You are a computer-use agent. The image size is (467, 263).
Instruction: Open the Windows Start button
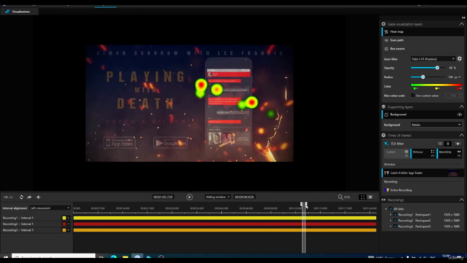click(5, 256)
